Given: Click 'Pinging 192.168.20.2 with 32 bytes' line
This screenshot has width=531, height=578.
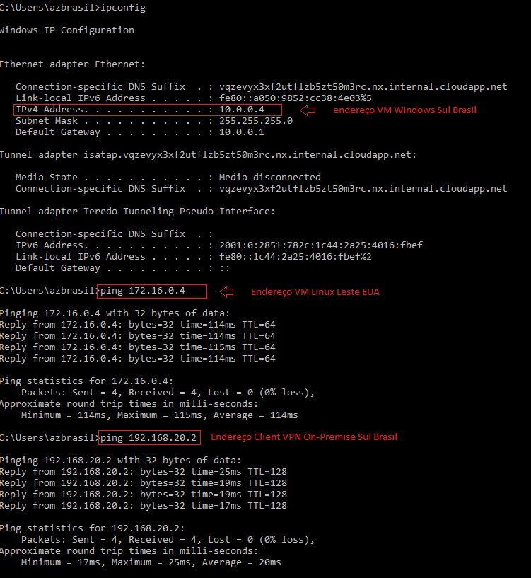Looking at the screenshot, I should (120, 461).
